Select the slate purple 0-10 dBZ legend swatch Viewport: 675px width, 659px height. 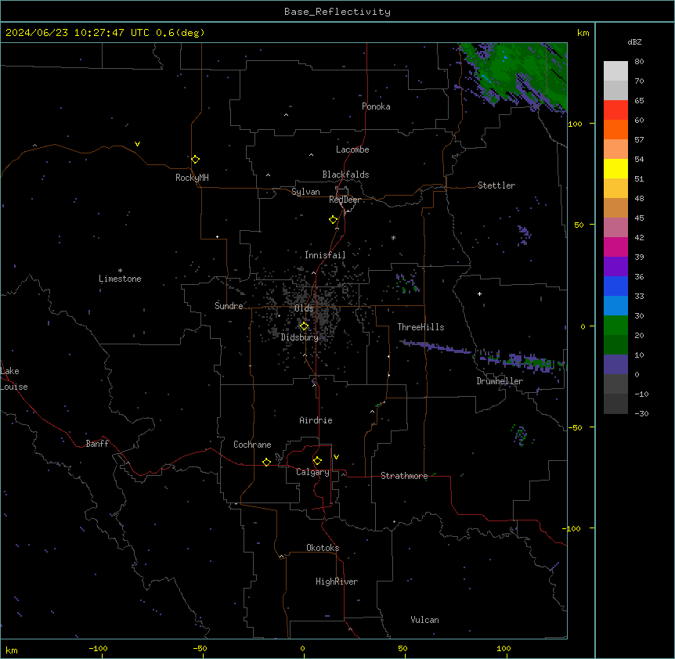tap(615, 365)
